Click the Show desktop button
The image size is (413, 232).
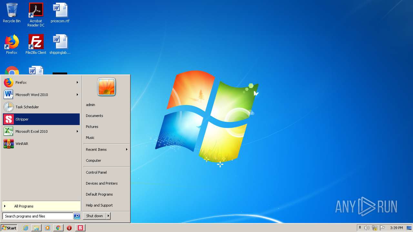click(x=409, y=228)
